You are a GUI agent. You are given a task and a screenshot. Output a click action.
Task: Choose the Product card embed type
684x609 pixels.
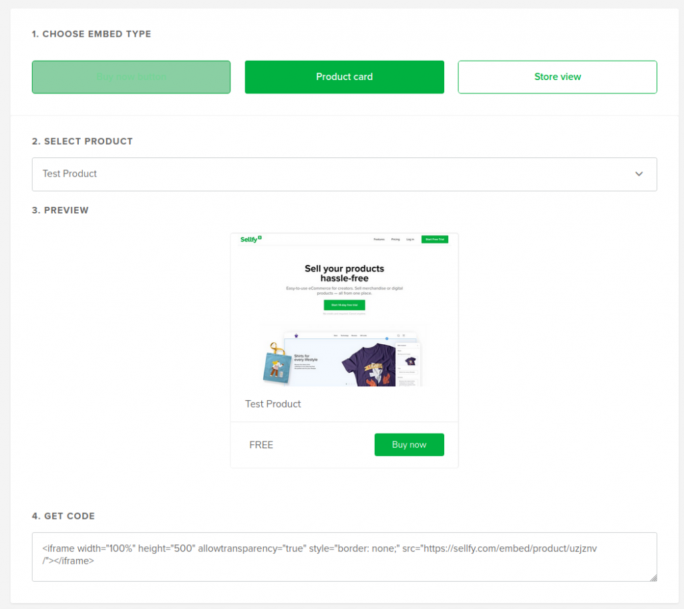click(x=344, y=77)
